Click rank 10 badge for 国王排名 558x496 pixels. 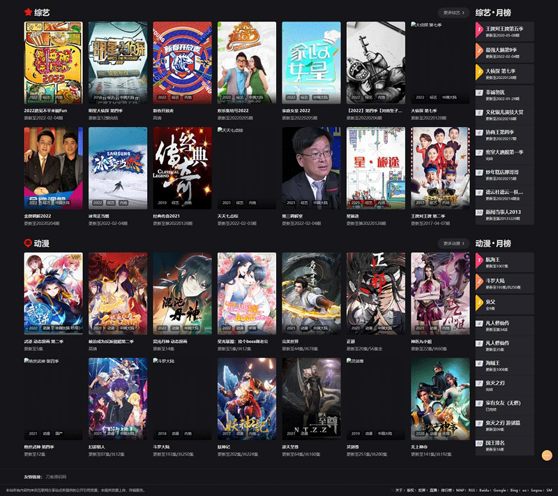[479, 444]
